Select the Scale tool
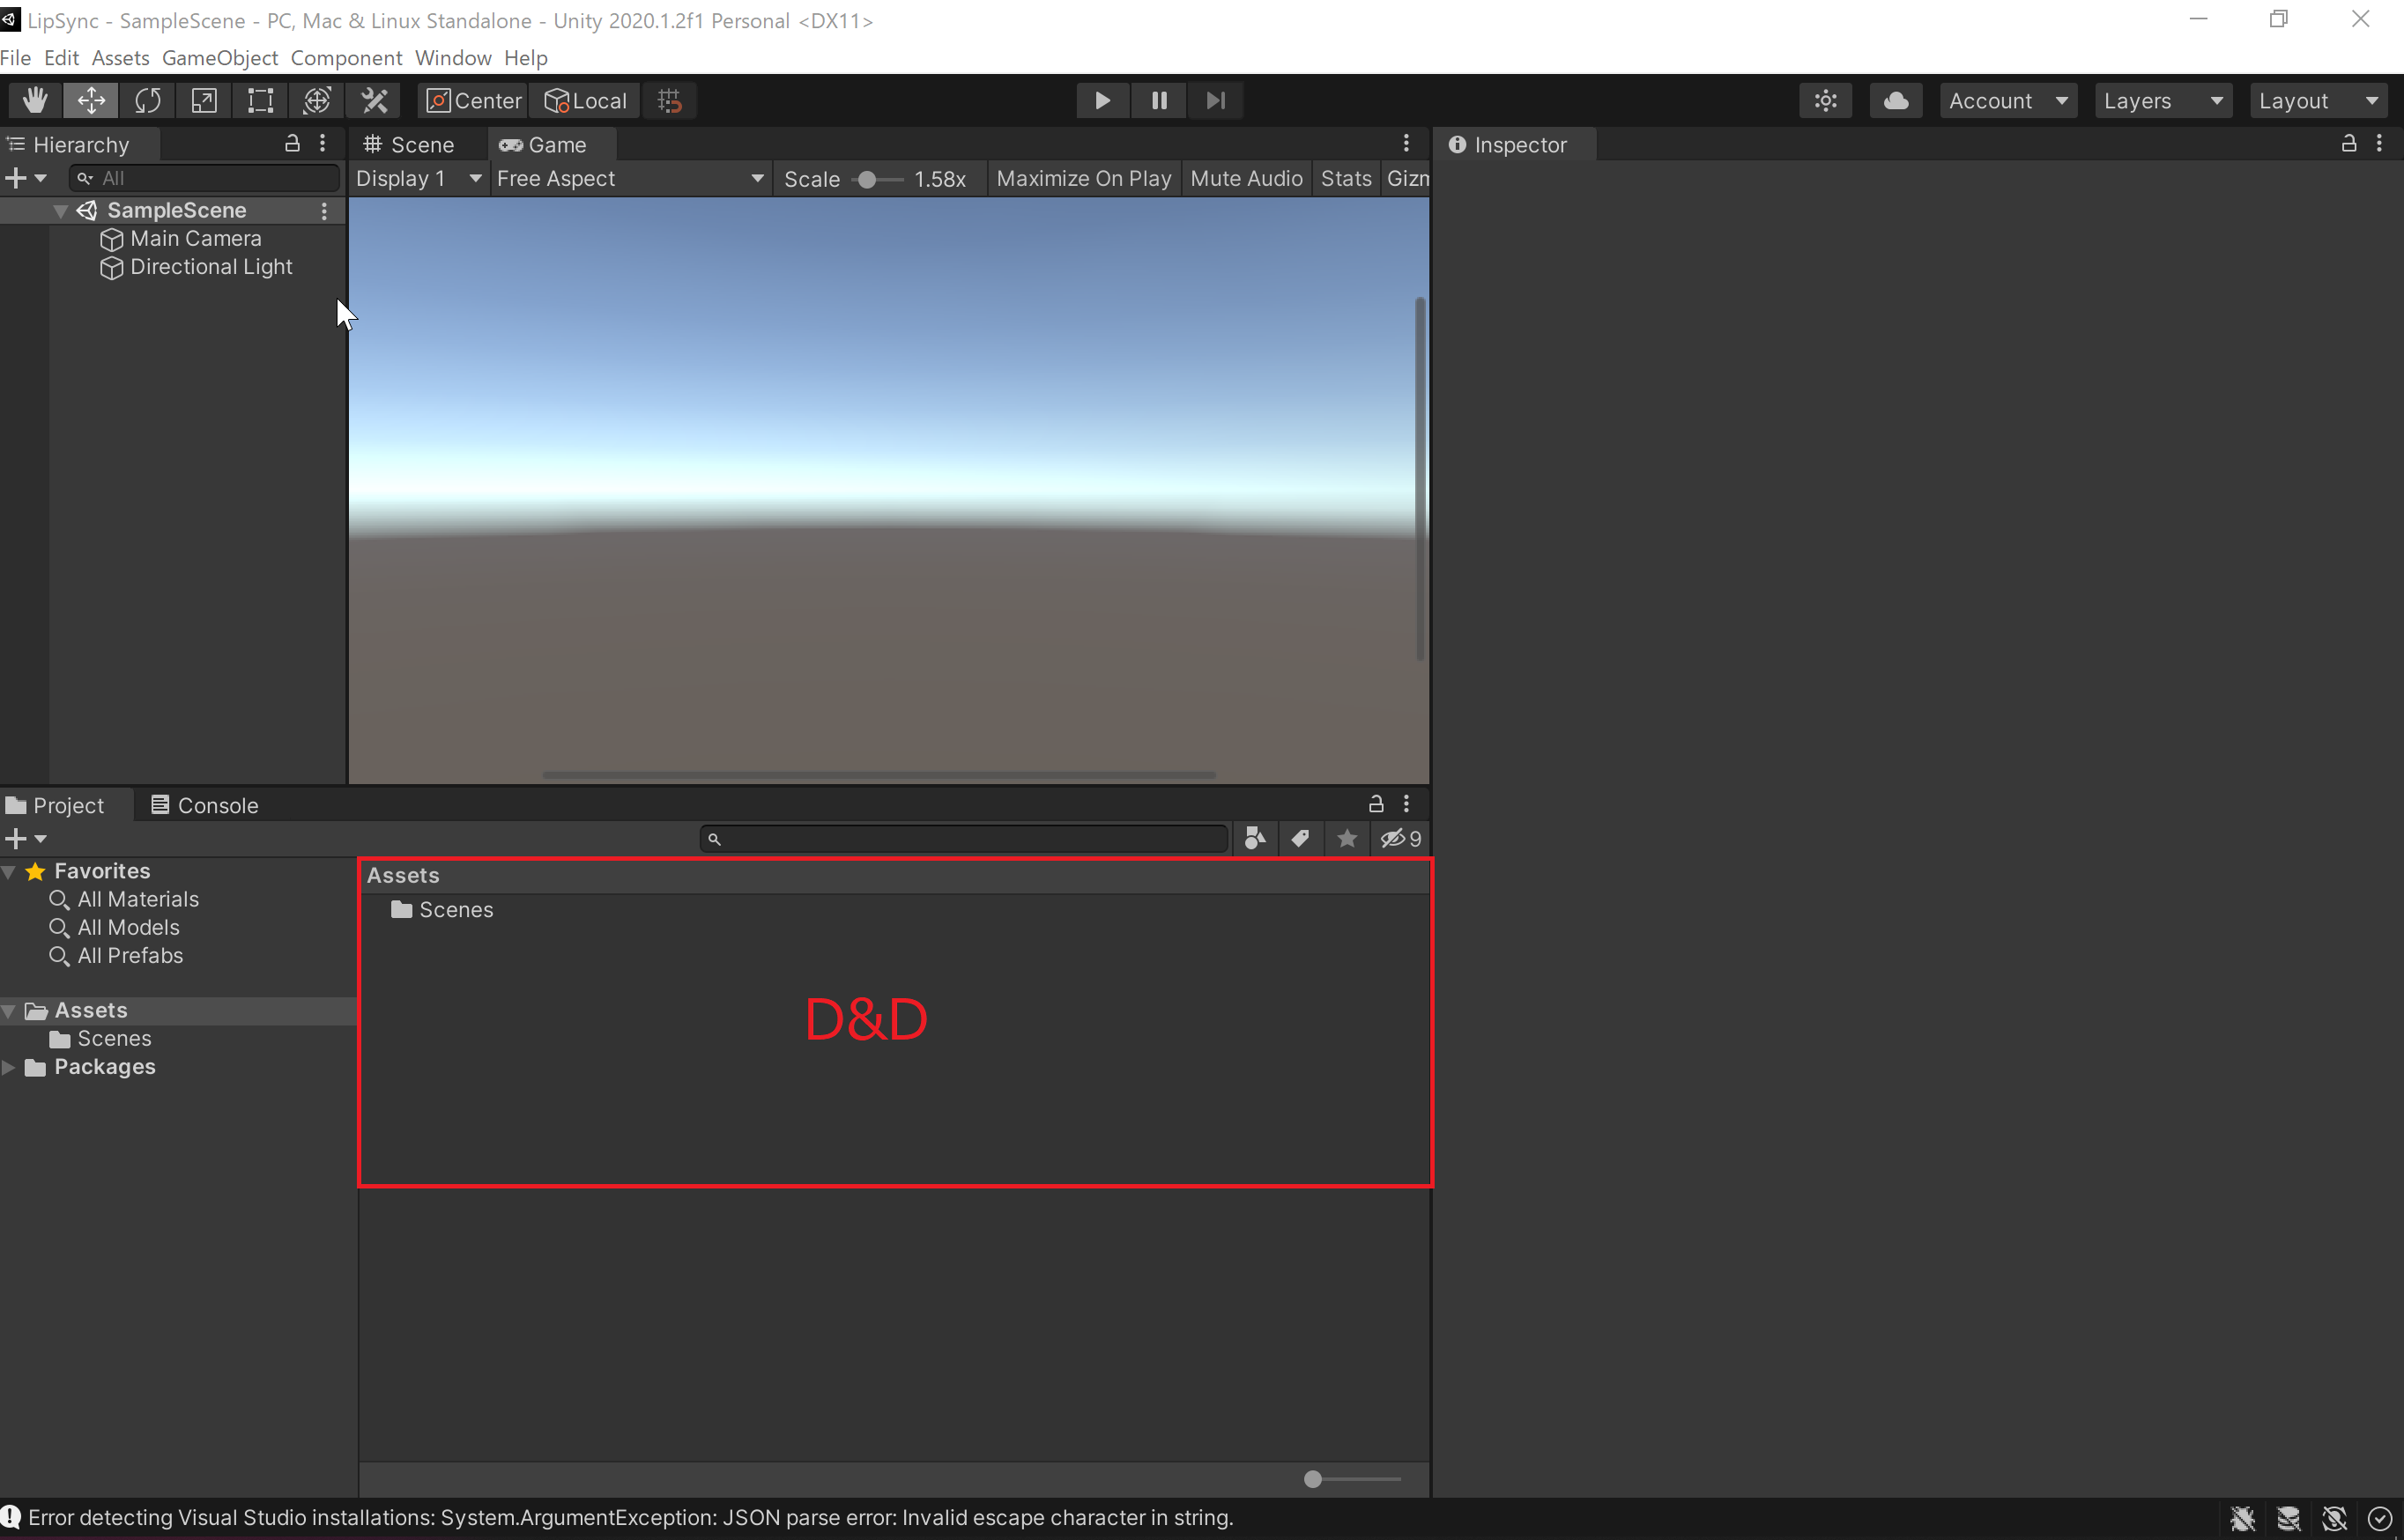The image size is (2404, 1540). [204, 100]
